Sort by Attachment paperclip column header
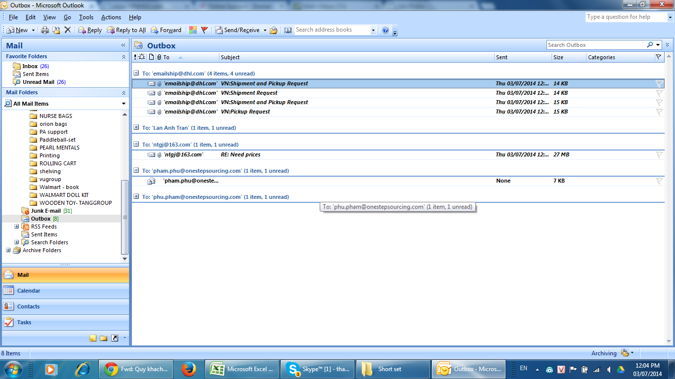This screenshot has width=675, height=379. point(159,57)
